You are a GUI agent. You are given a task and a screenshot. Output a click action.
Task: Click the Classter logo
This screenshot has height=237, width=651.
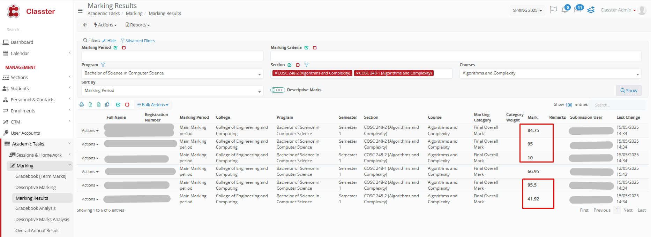click(x=31, y=11)
